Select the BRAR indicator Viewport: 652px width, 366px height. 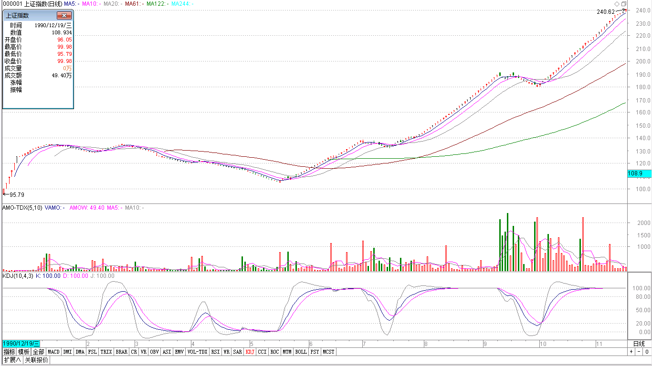[x=122, y=352]
